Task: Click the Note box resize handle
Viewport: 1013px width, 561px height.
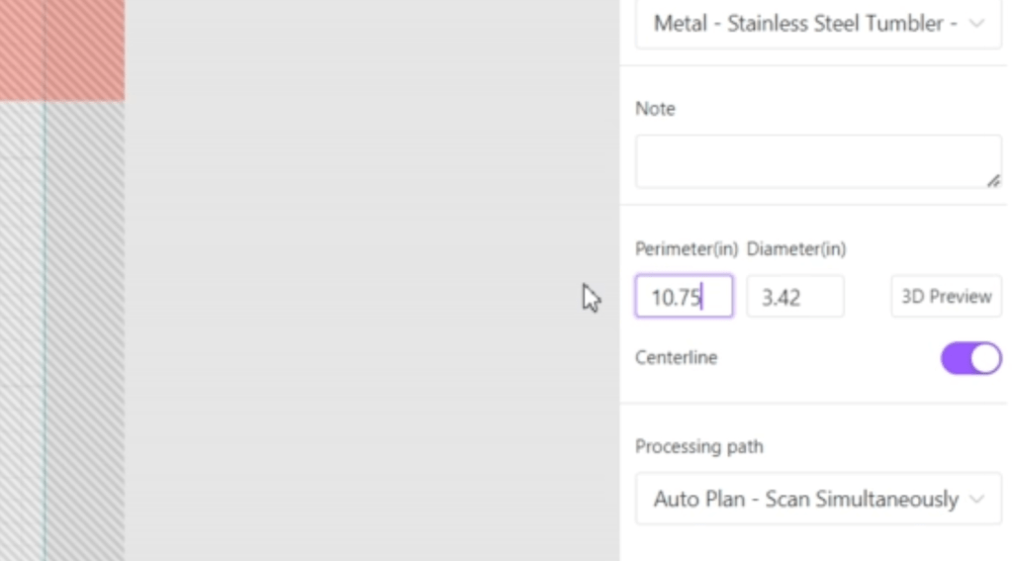Action: pos(992,180)
